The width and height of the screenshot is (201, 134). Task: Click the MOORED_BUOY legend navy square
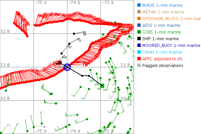[139, 45]
